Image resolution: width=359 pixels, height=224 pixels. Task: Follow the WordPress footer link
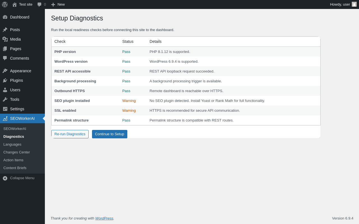point(104,218)
